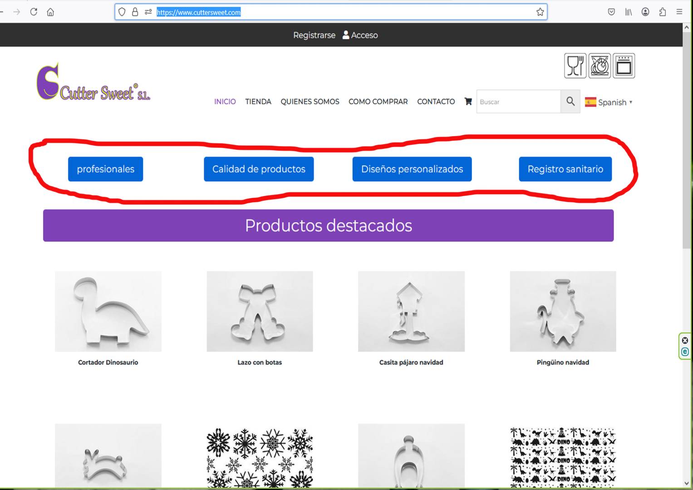Click the food-safe glass and fork icon
This screenshot has width=693, height=490.
[575, 66]
